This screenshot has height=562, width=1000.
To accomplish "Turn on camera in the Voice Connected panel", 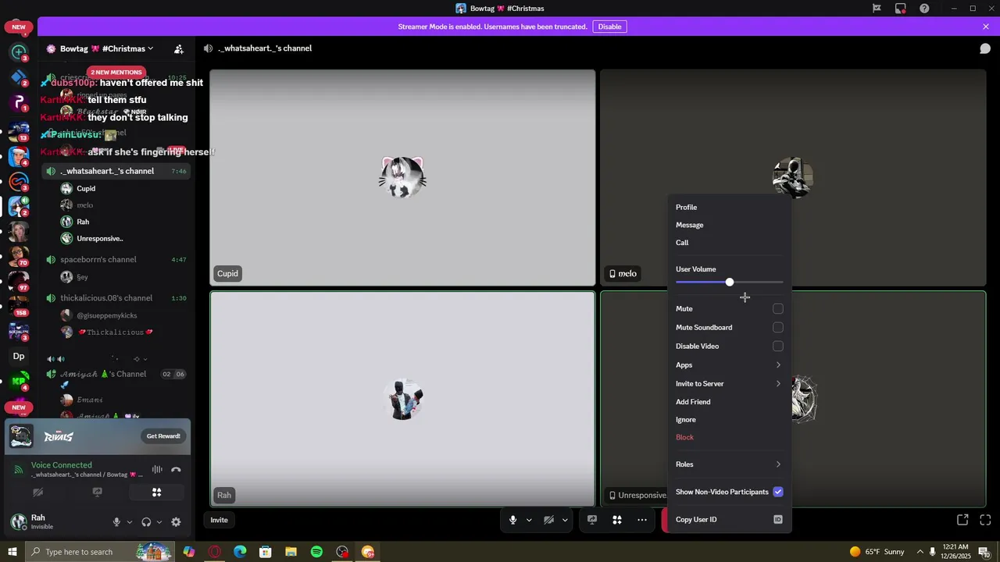I will (x=37, y=493).
